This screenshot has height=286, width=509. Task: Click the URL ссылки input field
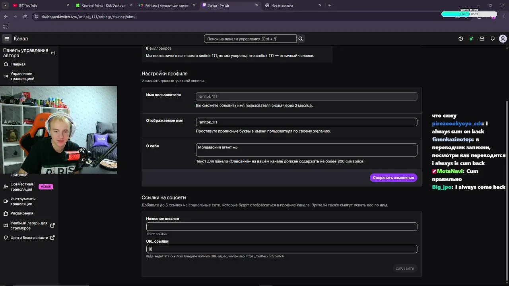point(282,249)
